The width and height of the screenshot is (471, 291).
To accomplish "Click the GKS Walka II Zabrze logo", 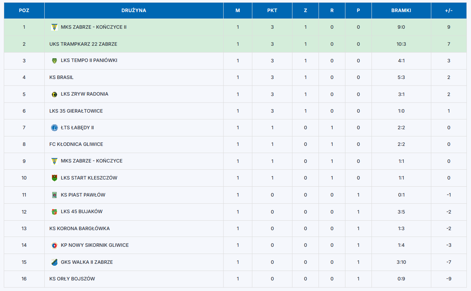I will [54, 262].
